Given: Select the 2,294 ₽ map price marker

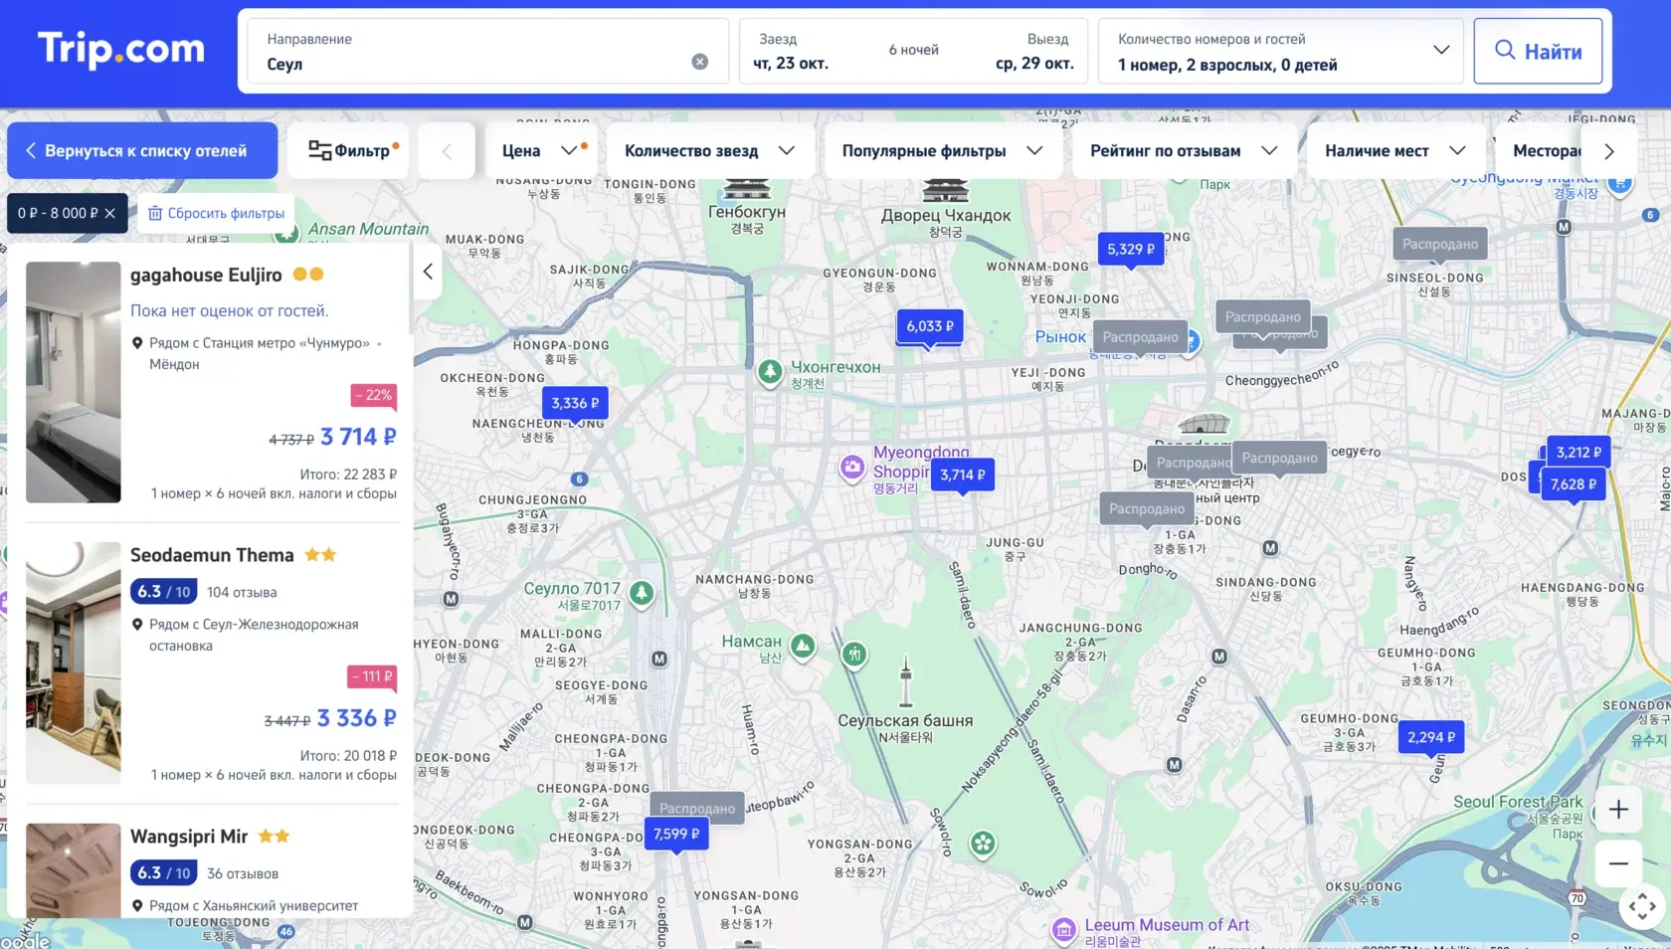Looking at the screenshot, I should click(x=1431, y=737).
